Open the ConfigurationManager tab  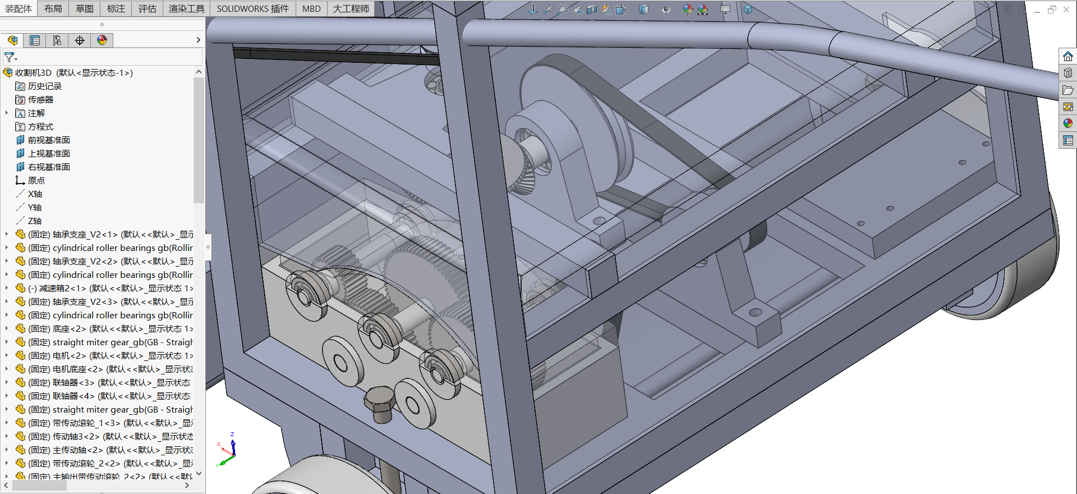point(57,40)
